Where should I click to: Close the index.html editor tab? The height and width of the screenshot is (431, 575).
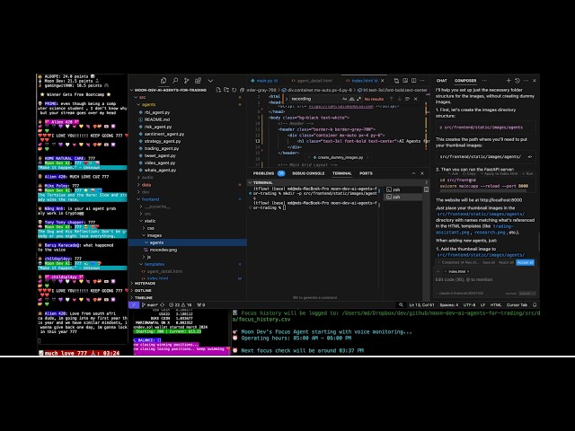(x=383, y=81)
